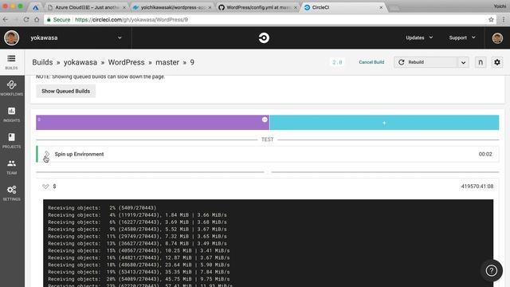Screen dimensions: 510x287
Task: Open the Updates dropdown
Action: [x=419, y=37]
